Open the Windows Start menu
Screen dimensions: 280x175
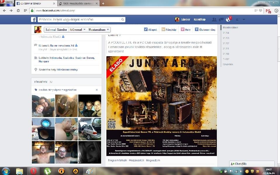point(6,171)
